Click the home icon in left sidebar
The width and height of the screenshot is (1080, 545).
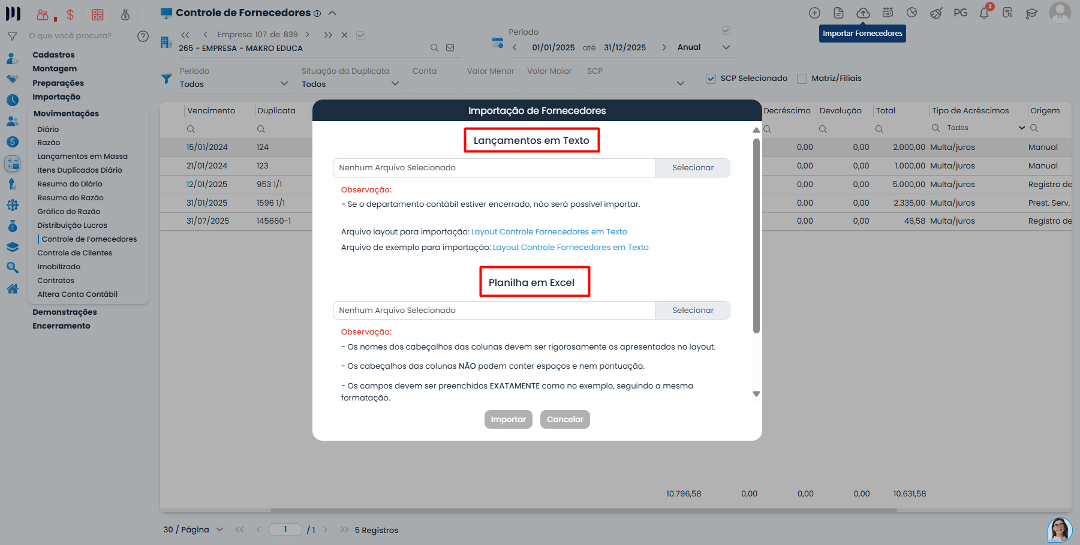(x=13, y=289)
